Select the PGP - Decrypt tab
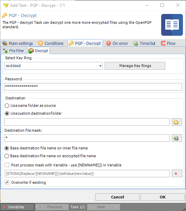Image resolution: width=186 pixels, height=211 pixels. tap(85, 43)
